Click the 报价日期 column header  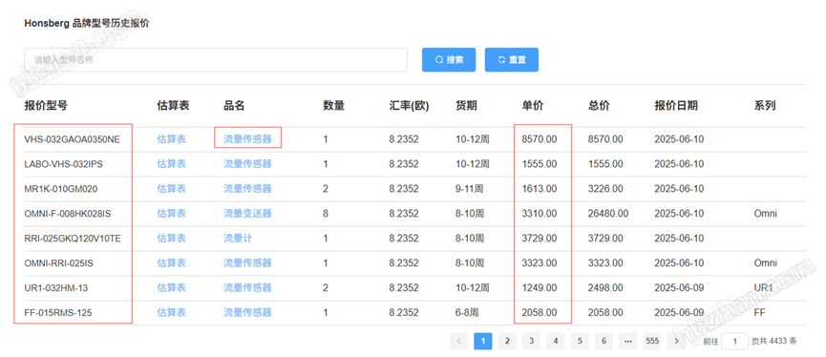pos(676,106)
